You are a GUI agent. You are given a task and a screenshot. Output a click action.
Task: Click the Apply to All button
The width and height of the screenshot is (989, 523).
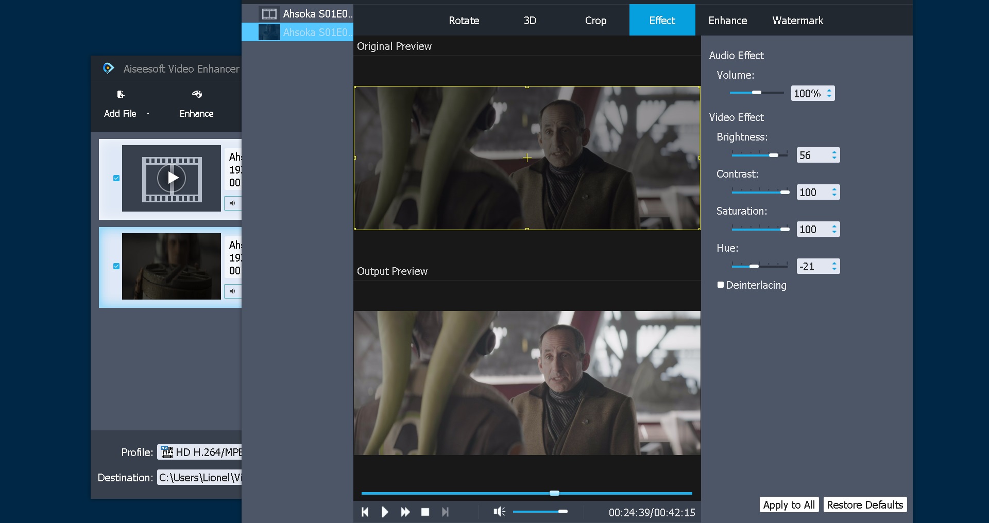(789, 505)
